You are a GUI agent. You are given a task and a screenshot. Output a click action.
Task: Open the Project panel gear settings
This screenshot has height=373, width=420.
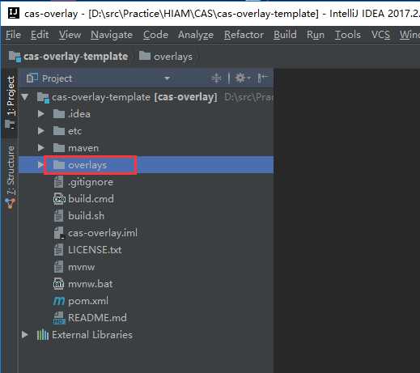coord(242,78)
